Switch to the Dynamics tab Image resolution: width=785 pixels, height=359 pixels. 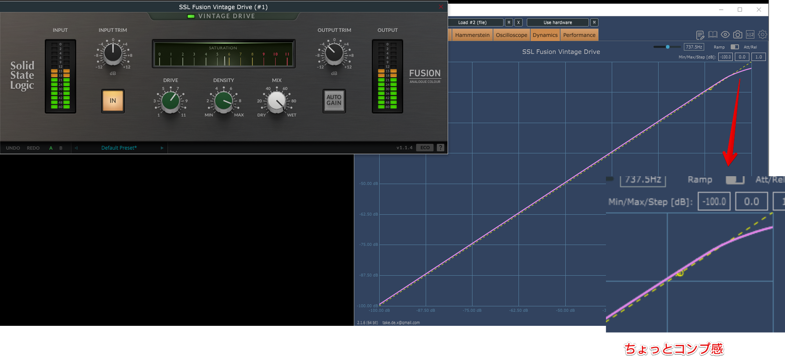pos(545,35)
